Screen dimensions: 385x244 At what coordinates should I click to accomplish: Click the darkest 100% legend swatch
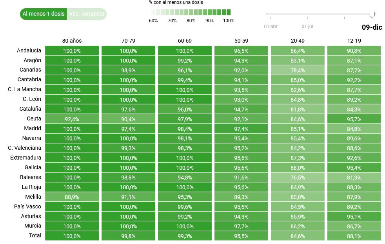[x=228, y=12]
